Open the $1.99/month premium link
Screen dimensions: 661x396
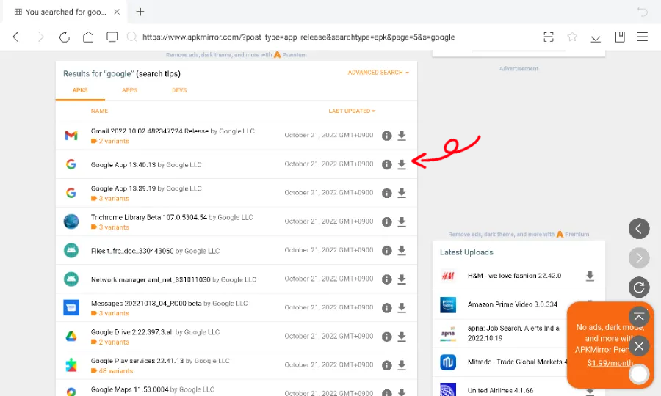tap(610, 363)
